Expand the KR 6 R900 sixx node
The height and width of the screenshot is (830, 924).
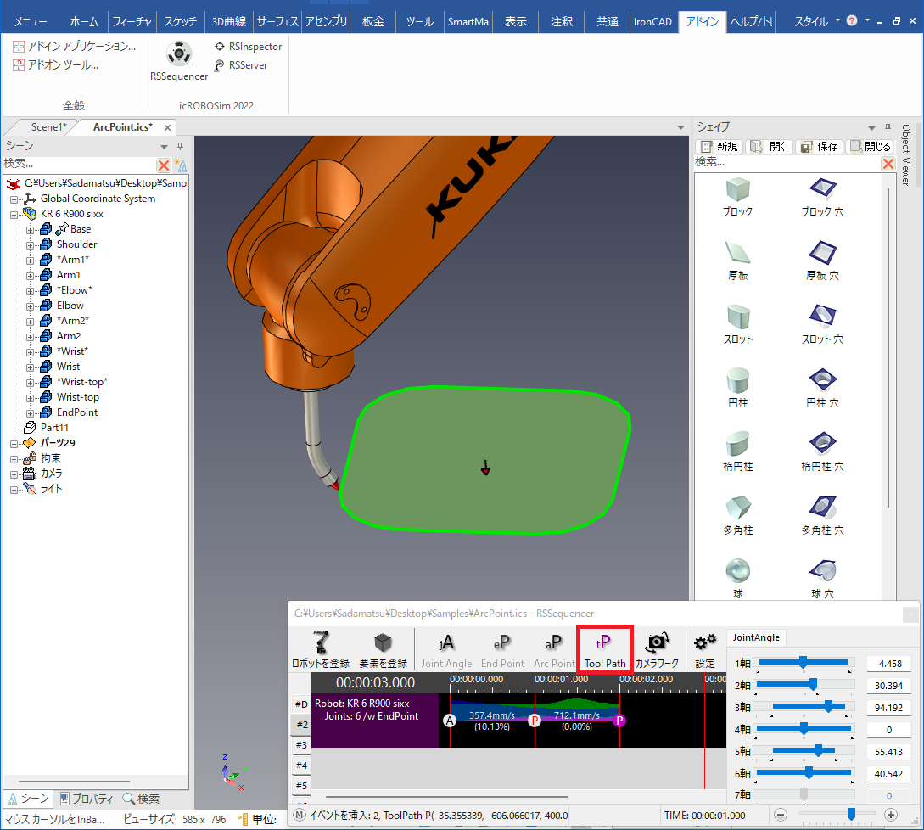(14, 214)
